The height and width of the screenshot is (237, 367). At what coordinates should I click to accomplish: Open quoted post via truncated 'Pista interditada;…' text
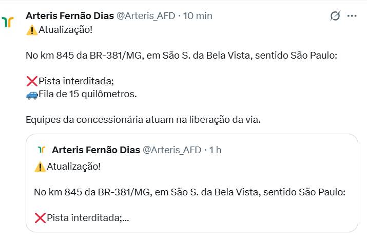(88, 218)
